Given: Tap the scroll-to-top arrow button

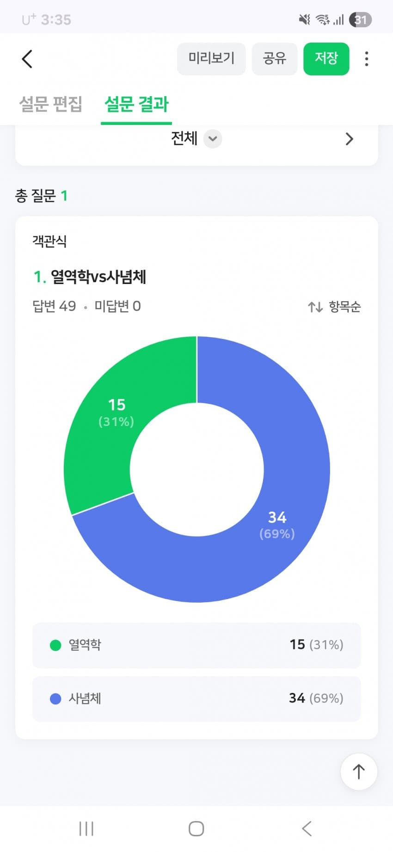Looking at the screenshot, I should click(359, 771).
